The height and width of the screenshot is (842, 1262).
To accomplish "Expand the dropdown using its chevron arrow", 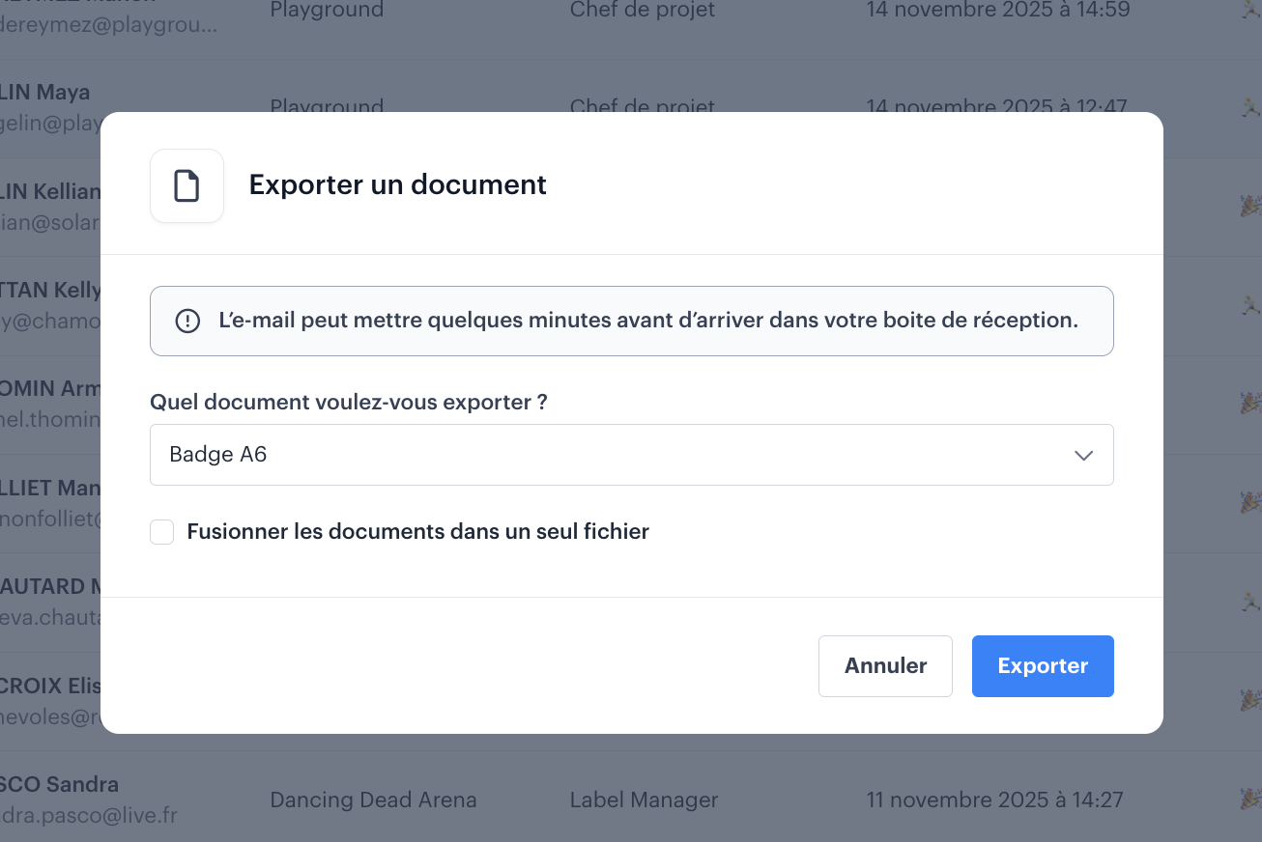I will 1083,455.
